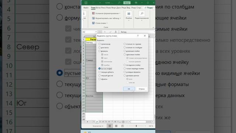Click the horizontal scrollbar right arrow
Image resolution: width=236 pixels, height=133 pixels.
click(152, 122)
